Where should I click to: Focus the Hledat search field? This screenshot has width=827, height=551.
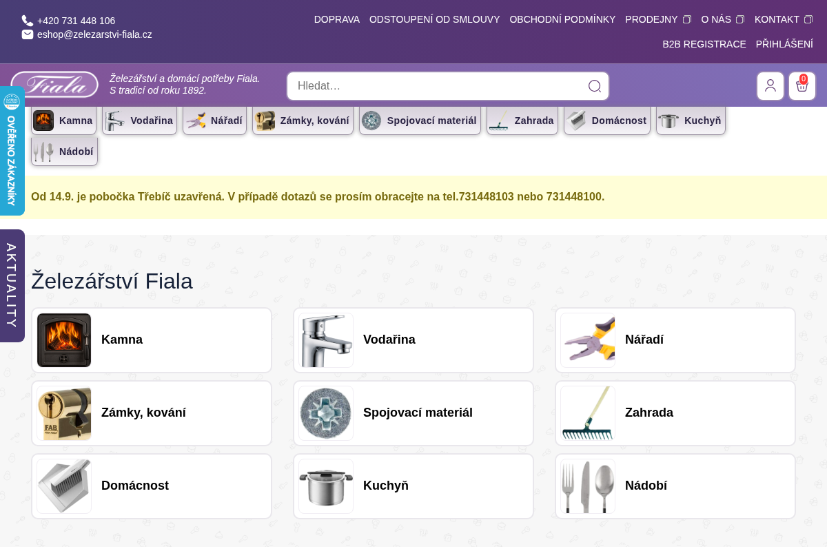448,86
